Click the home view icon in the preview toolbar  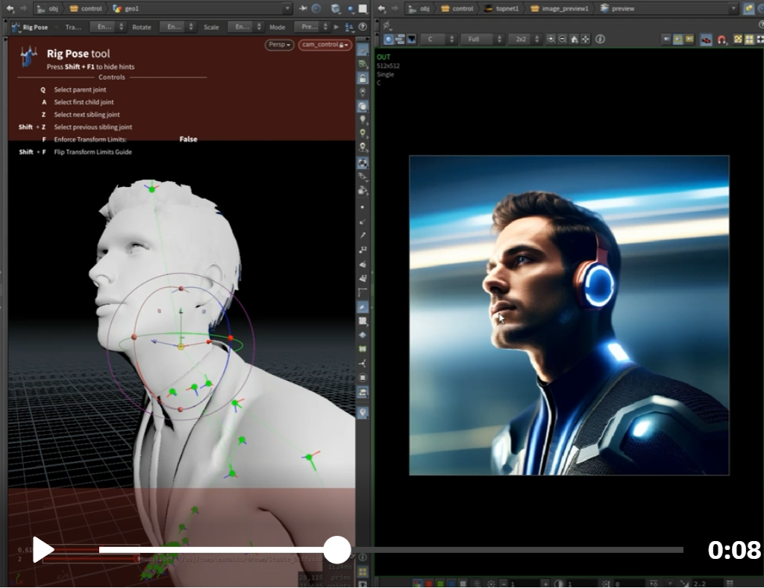tap(574, 39)
